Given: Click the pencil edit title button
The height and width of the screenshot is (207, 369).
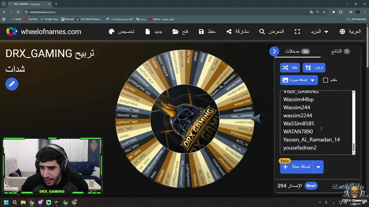Looking at the screenshot, I should click(12, 84).
